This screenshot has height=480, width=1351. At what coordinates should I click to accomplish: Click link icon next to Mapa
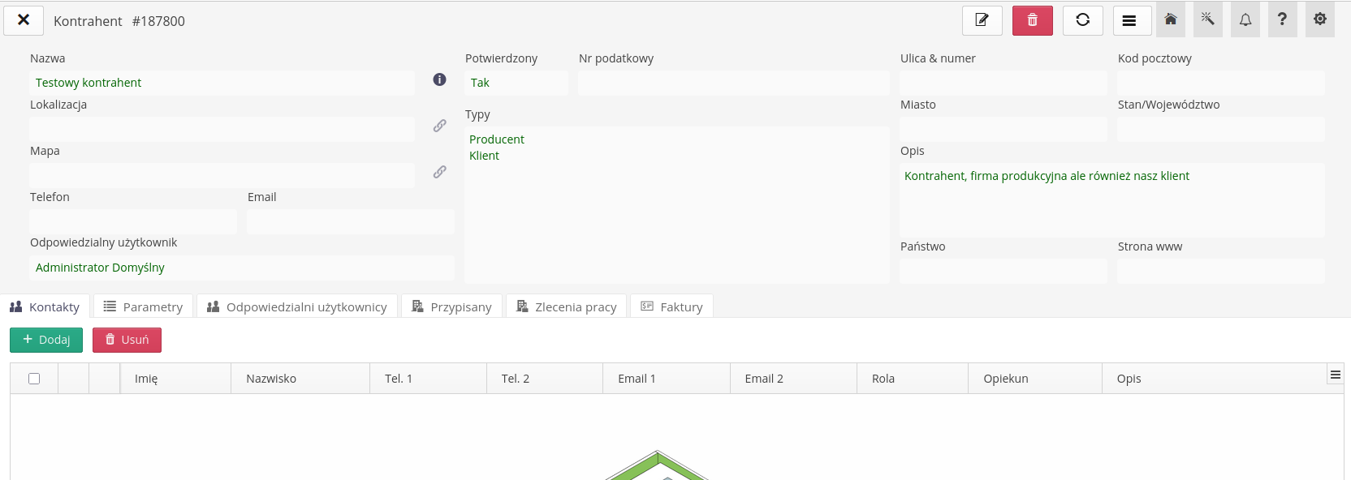[439, 172]
